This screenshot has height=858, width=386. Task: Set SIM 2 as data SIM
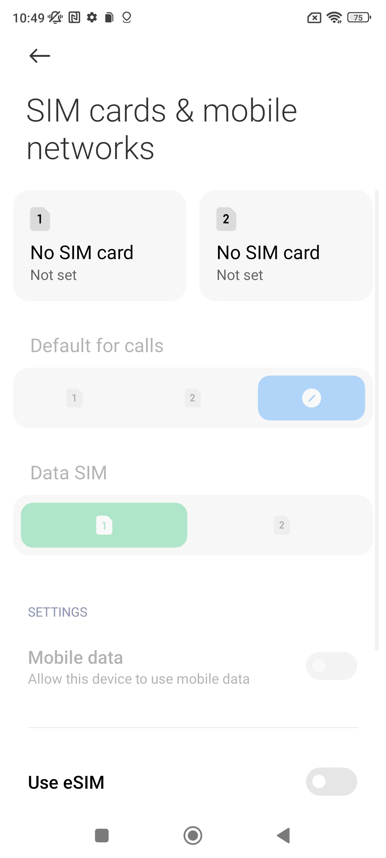point(282,525)
